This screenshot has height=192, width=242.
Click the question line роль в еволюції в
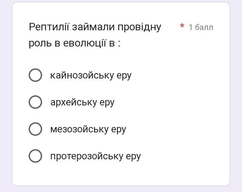click(74, 43)
